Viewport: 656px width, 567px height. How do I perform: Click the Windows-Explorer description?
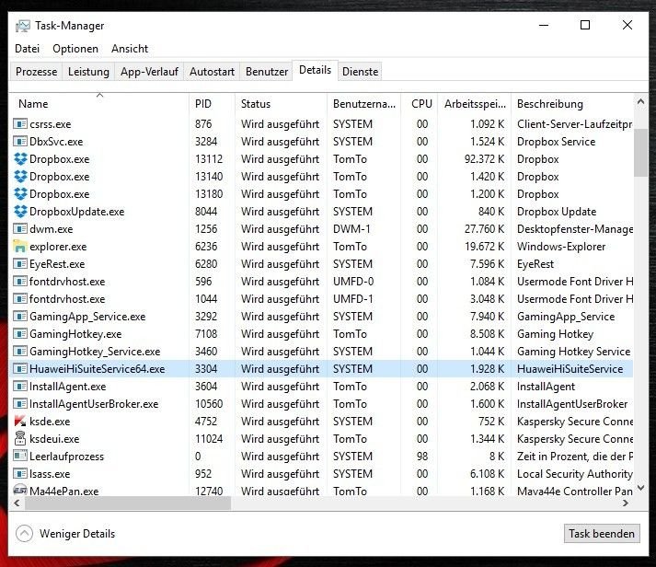[x=561, y=247]
